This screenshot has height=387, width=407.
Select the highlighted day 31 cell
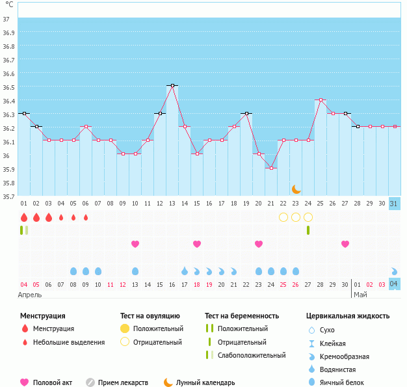[x=394, y=203]
